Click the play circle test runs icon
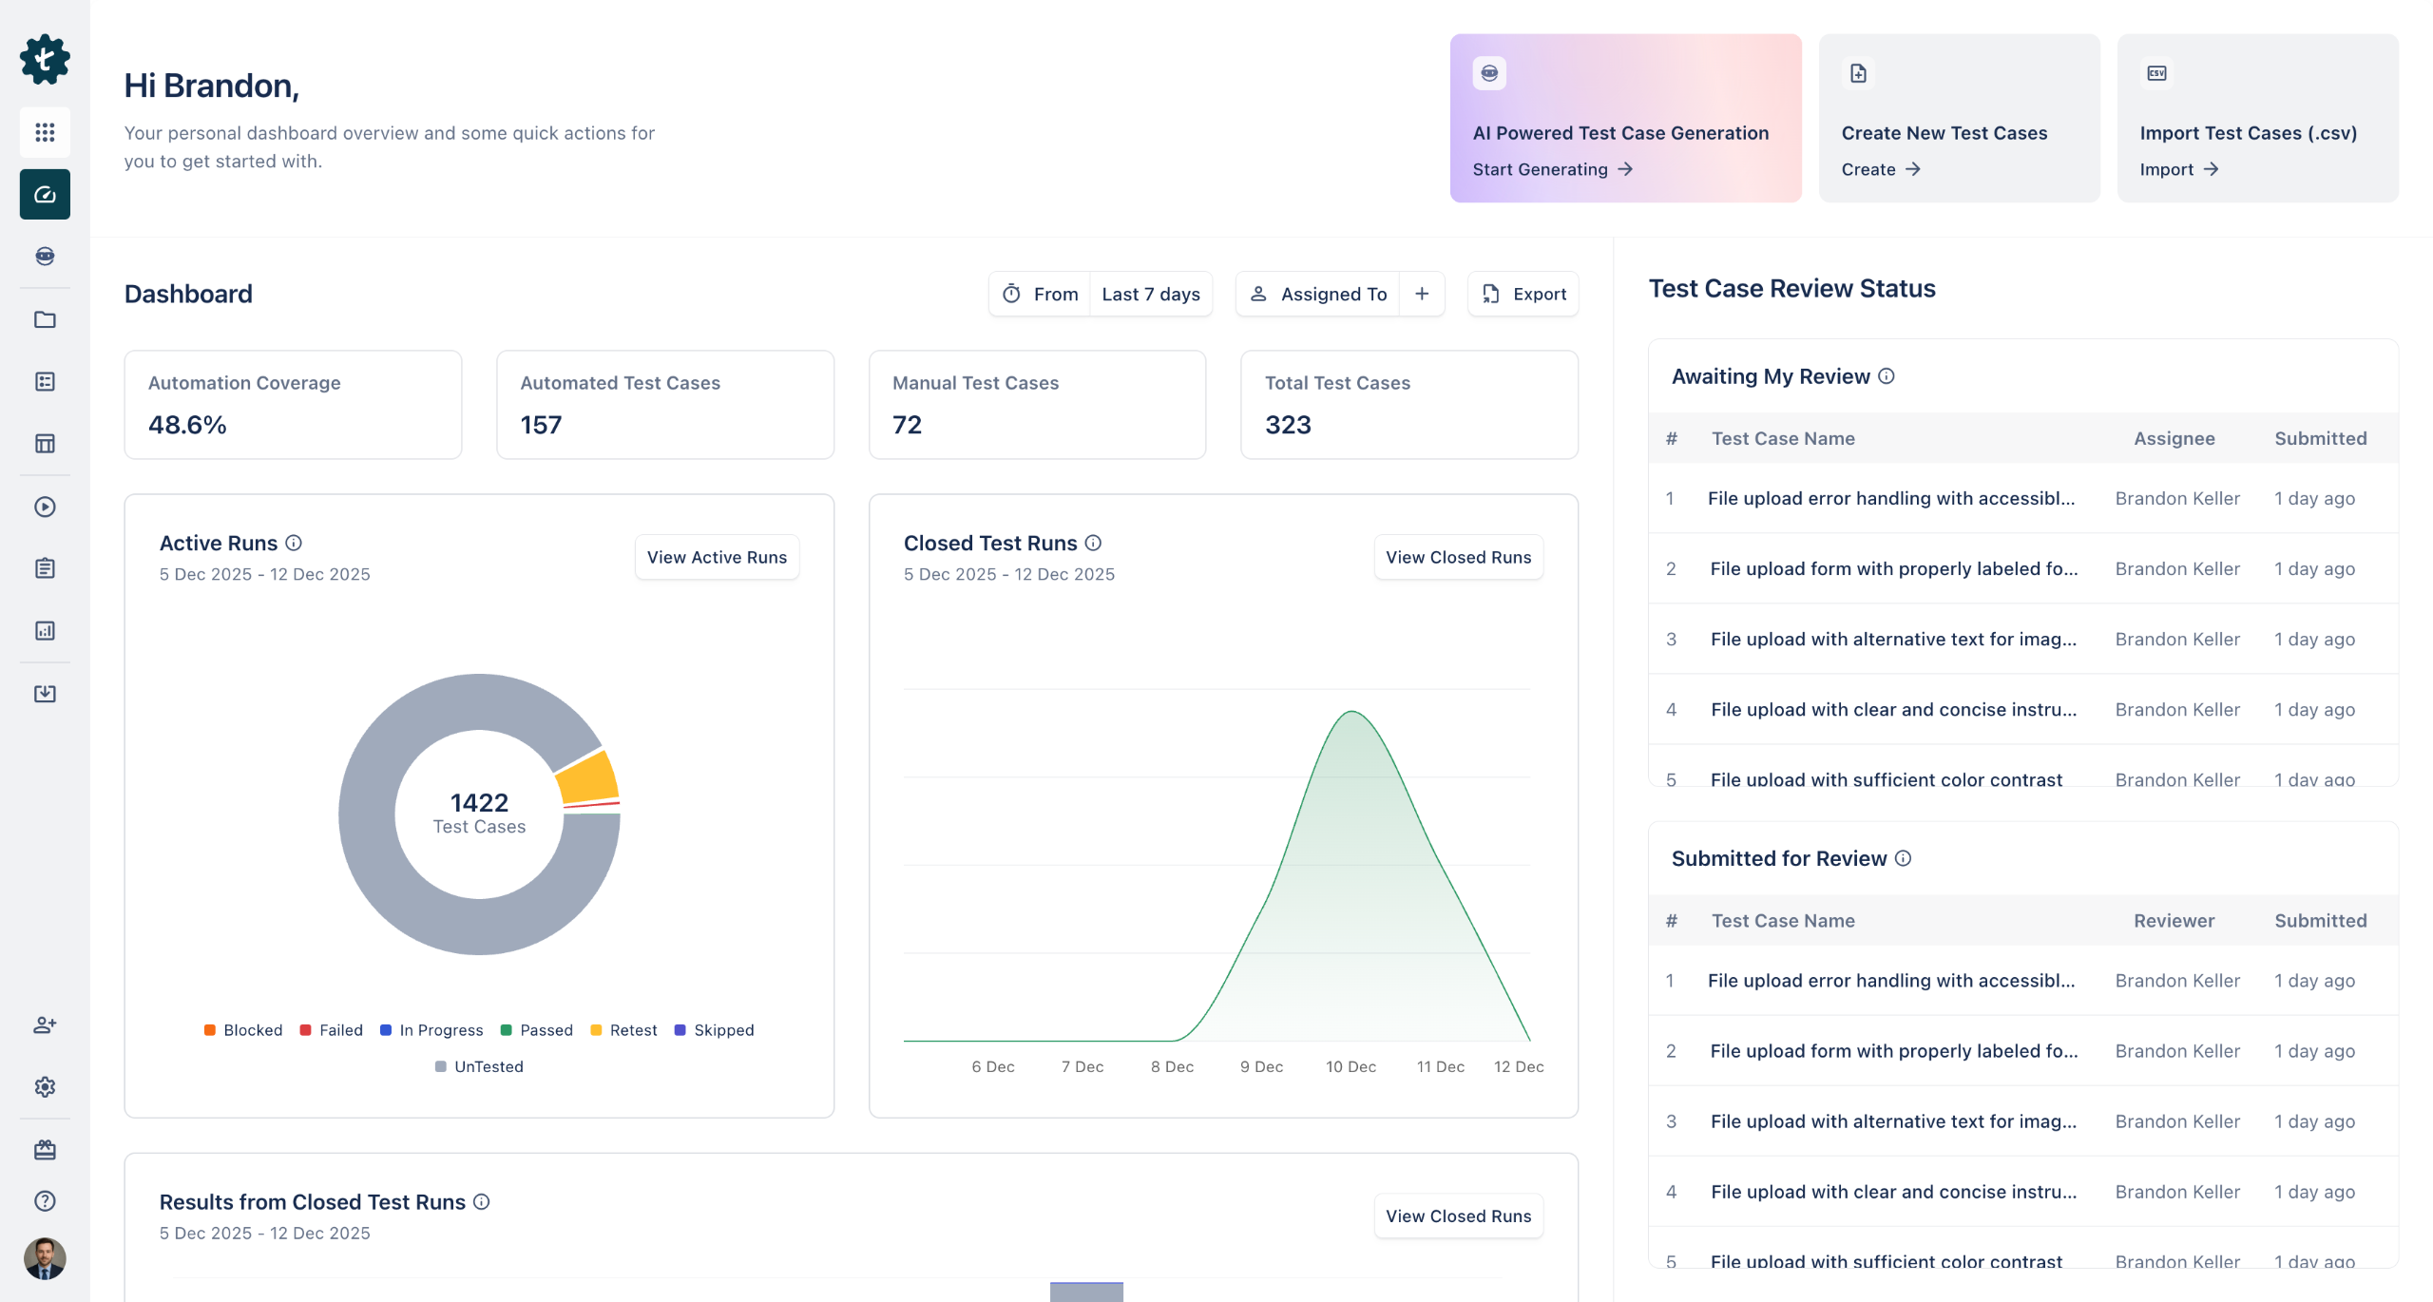This screenshot has height=1302, width=2433. point(45,507)
